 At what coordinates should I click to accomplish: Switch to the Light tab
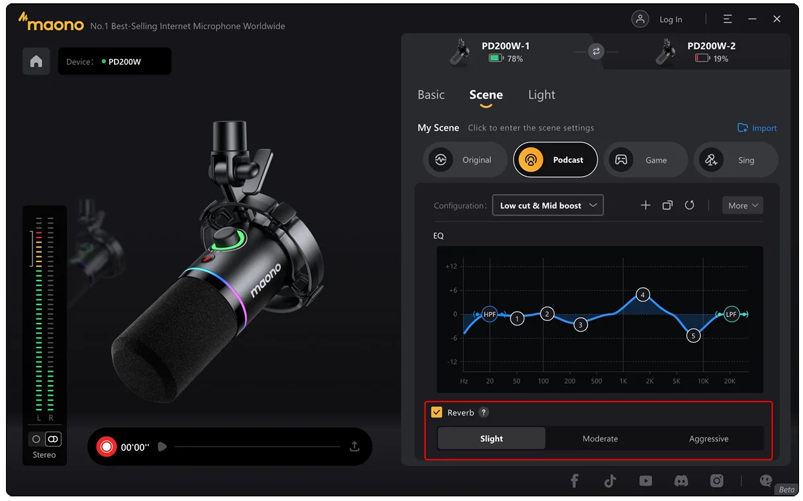point(541,95)
